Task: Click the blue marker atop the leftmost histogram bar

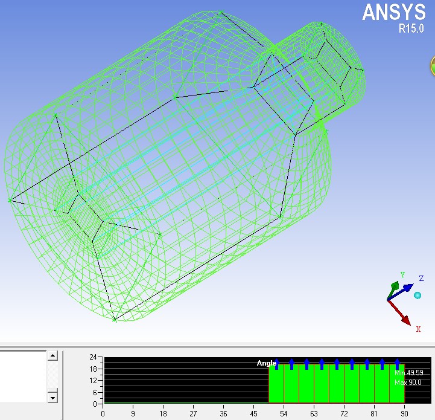Action: [x=277, y=363]
